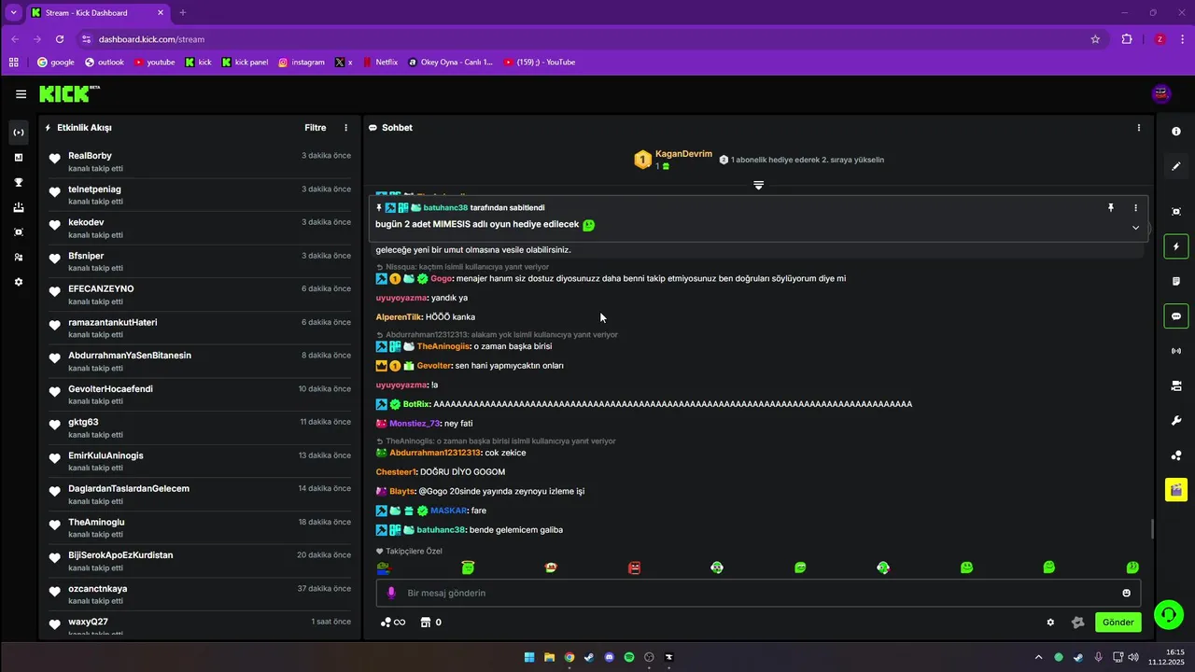Open the trophy achievements icon in left sidebar
Screen dimensions: 1195x672
pyautogui.click(x=19, y=182)
